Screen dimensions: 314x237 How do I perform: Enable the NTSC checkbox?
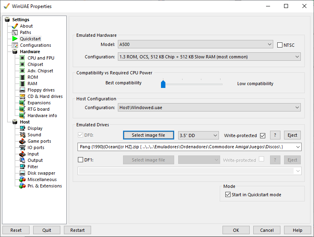[280, 45]
